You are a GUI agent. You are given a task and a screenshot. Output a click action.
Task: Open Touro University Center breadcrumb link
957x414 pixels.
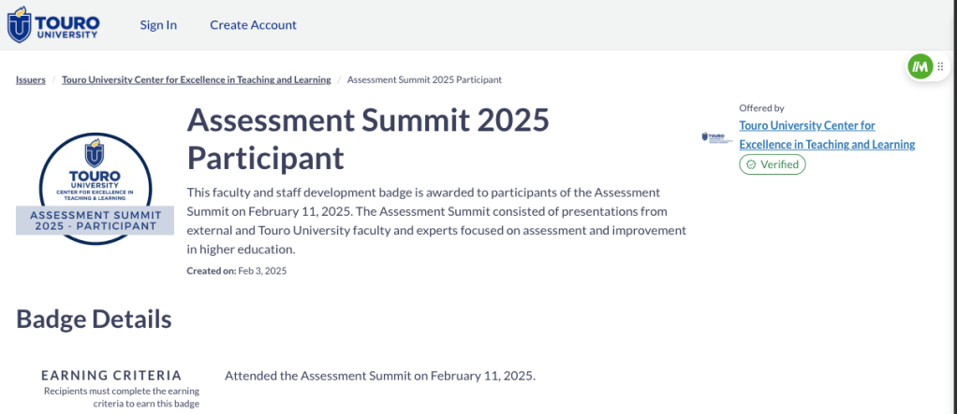tap(196, 79)
